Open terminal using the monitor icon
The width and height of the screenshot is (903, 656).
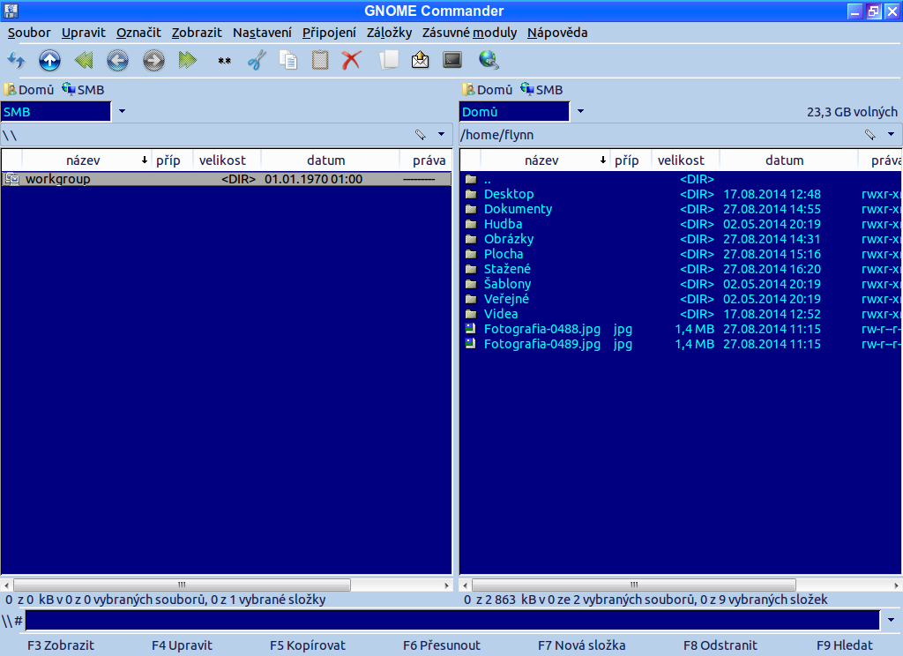[452, 60]
